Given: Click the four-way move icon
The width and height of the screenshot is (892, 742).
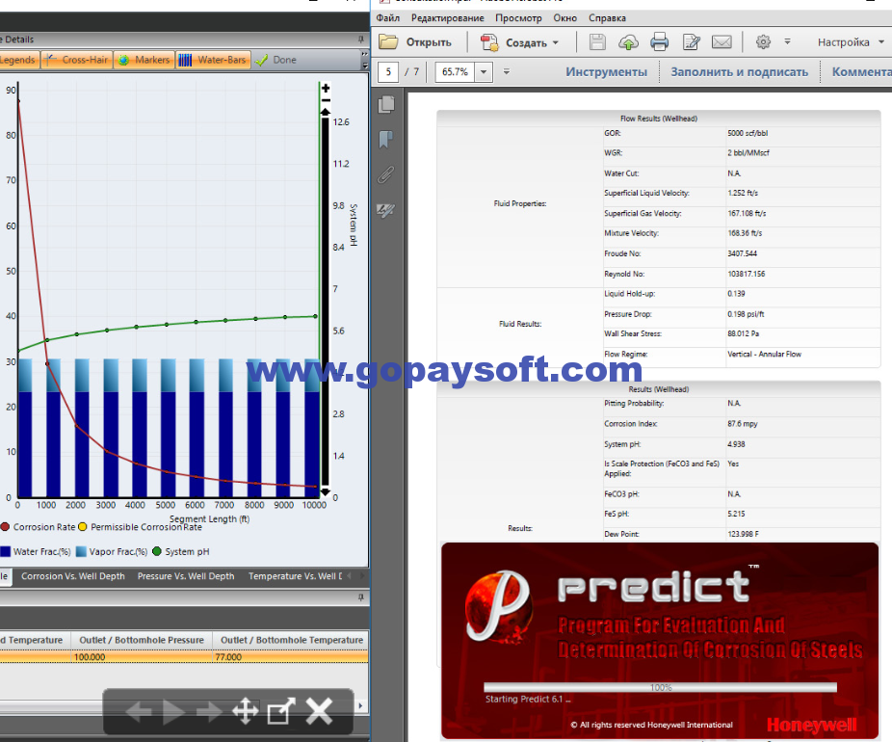Looking at the screenshot, I should tap(246, 711).
